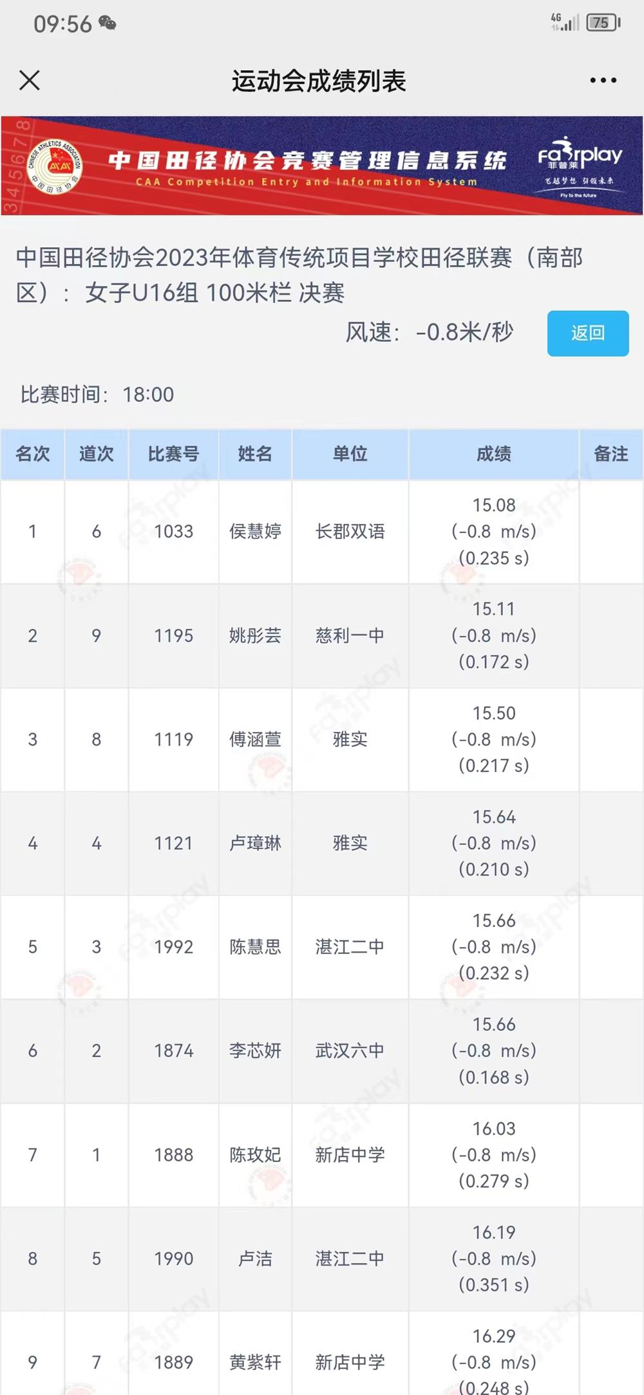Tap the 成绩 column header
Image resolution: width=644 pixels, height=1395 pixels.
[x=494, y=454]
